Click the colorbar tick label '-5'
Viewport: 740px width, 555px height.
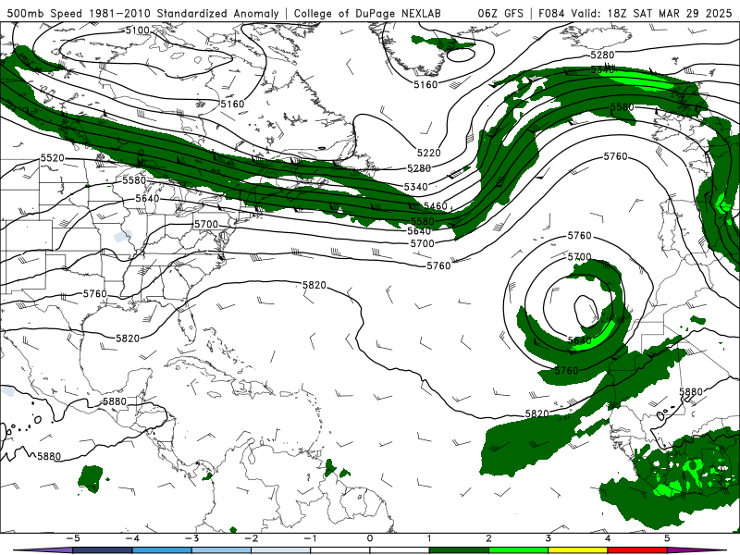(x=73, y=538)
